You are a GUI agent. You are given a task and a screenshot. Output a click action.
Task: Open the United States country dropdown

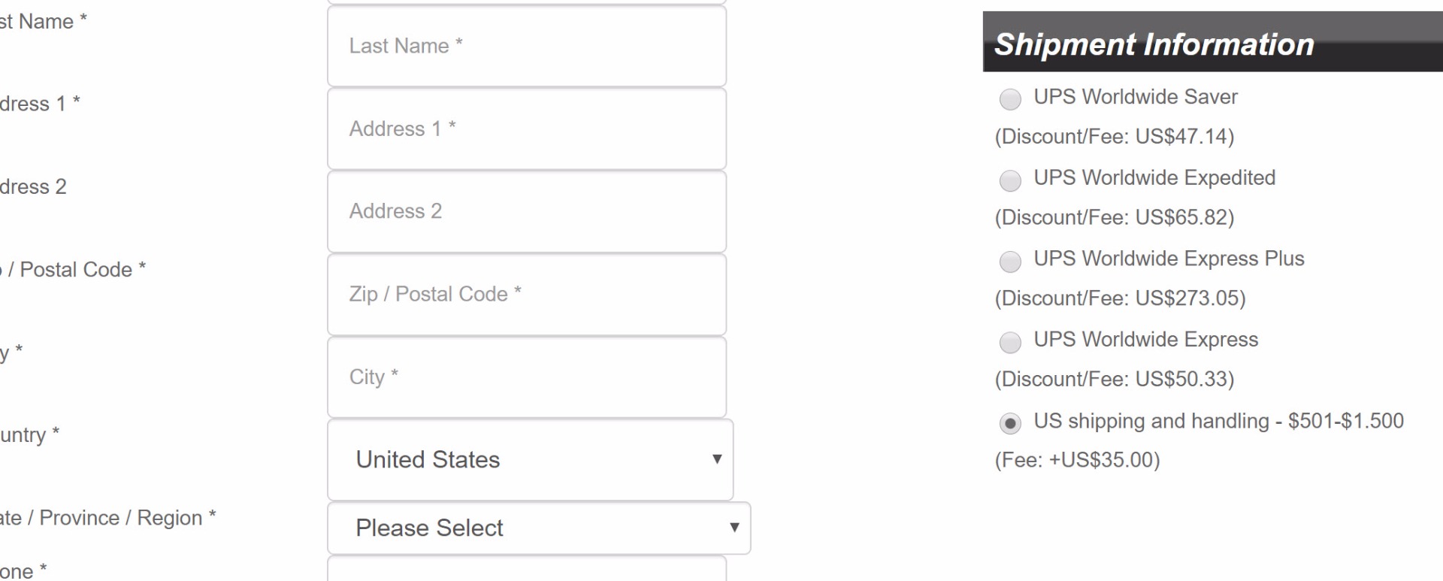pyautogui.click(x=530, y=459)
